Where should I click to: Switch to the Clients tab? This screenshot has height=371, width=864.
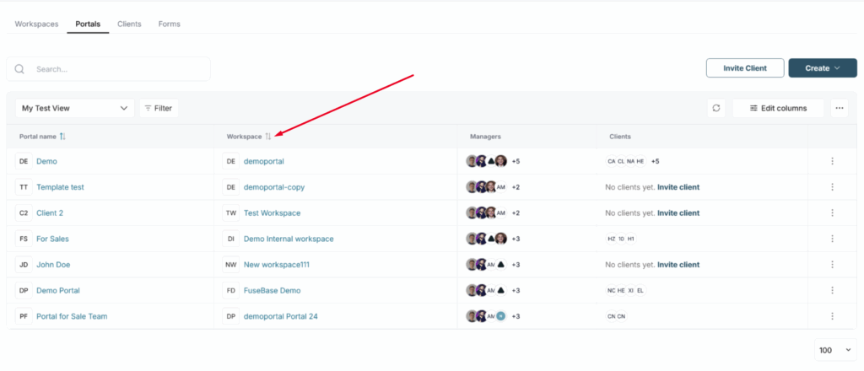click(129, 24)
